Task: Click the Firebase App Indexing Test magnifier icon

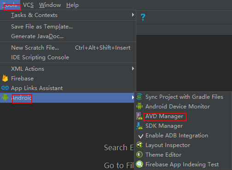Action: coord(139,164)
